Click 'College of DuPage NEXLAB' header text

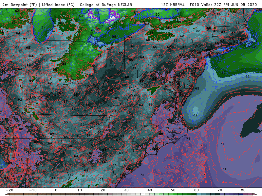106,5
